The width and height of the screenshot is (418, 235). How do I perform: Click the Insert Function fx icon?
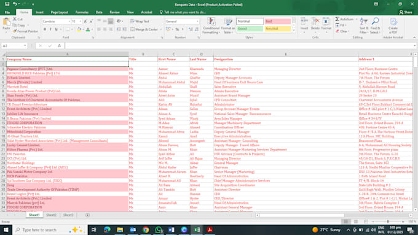60,46
